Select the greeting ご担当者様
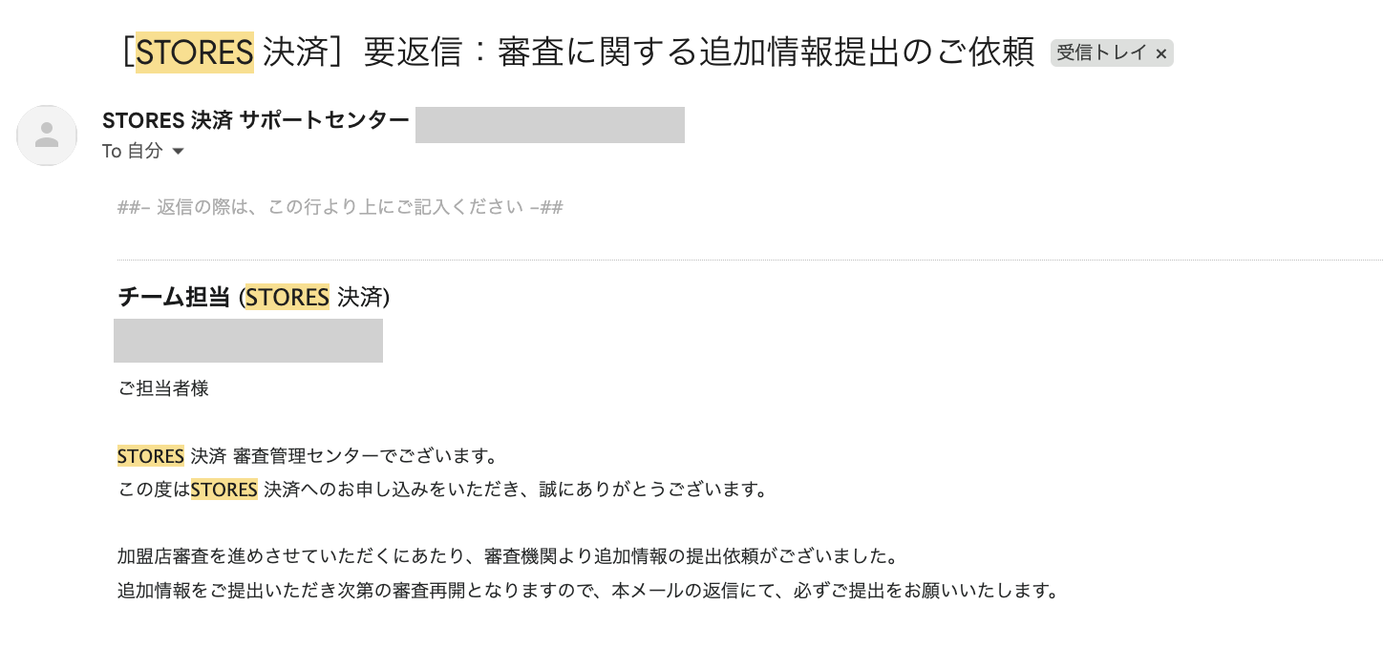The height and width of the screenshot is (647, 1383). [x=162, y=388]
